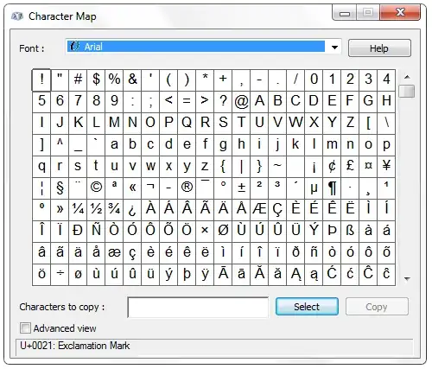The image size is (432, 369).
Task: Select the three quarters ¾ fraction
Action: click(114, 210)
